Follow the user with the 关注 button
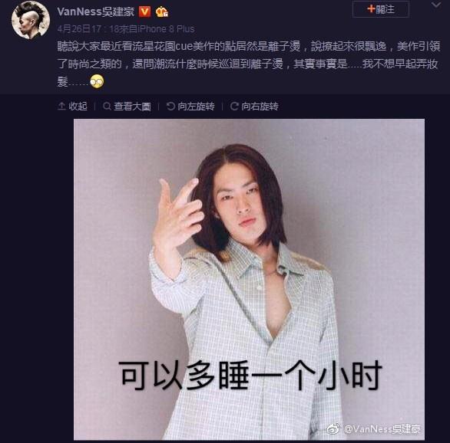 tap(381, 9)
